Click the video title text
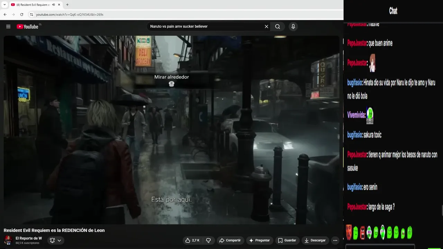Image resolution: width=443 pixels, height=249 pixels. [54, 230]
